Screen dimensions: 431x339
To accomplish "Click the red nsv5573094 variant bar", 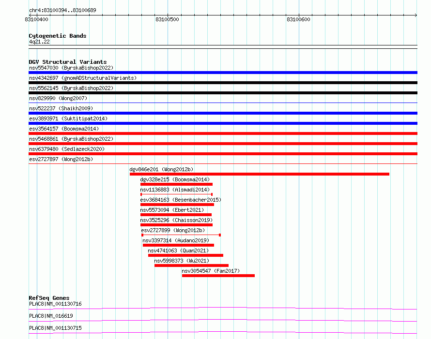I will 176,215.
